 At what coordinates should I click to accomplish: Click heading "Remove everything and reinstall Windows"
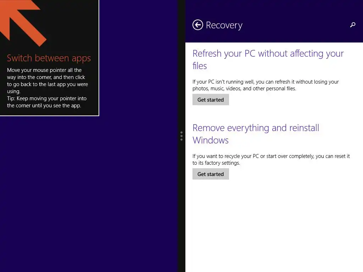tap(256, 134)
